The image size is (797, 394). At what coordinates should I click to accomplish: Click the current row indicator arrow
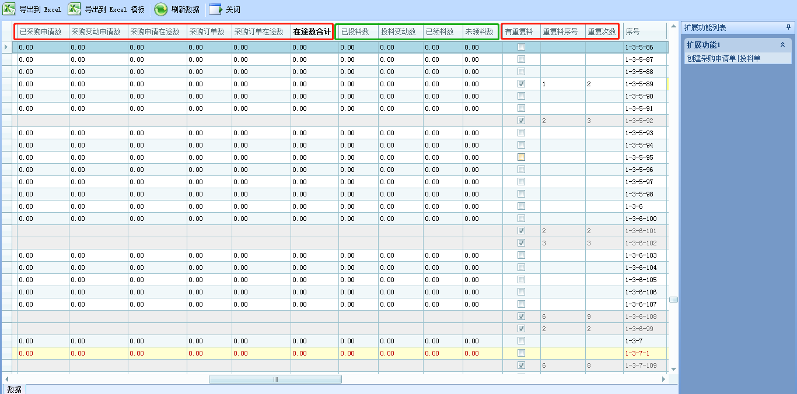6,47
